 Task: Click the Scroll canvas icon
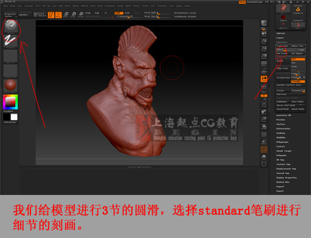(264, 34)
